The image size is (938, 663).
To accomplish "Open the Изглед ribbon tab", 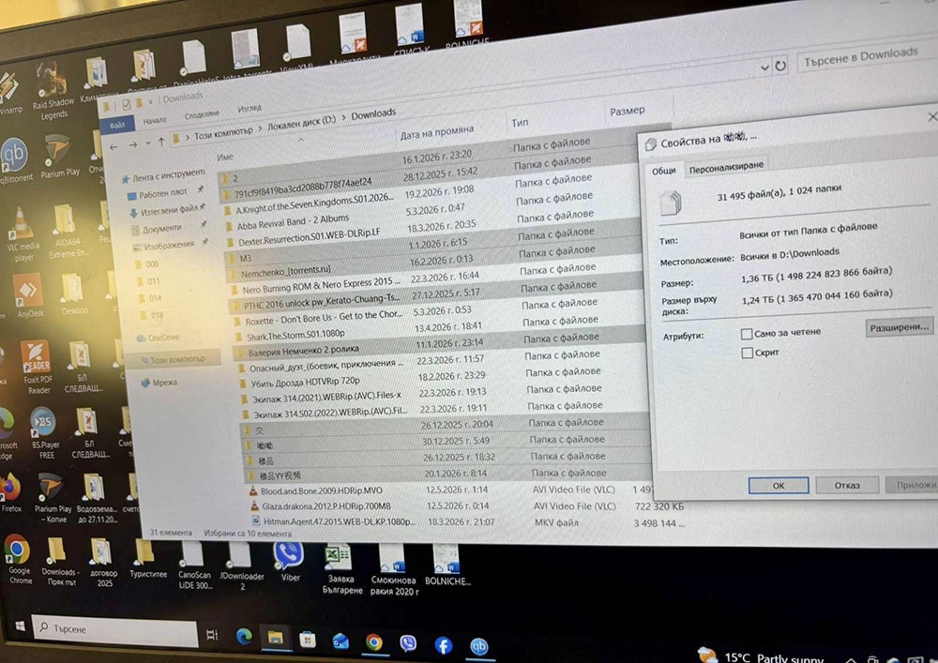I will tap(250, 108).
